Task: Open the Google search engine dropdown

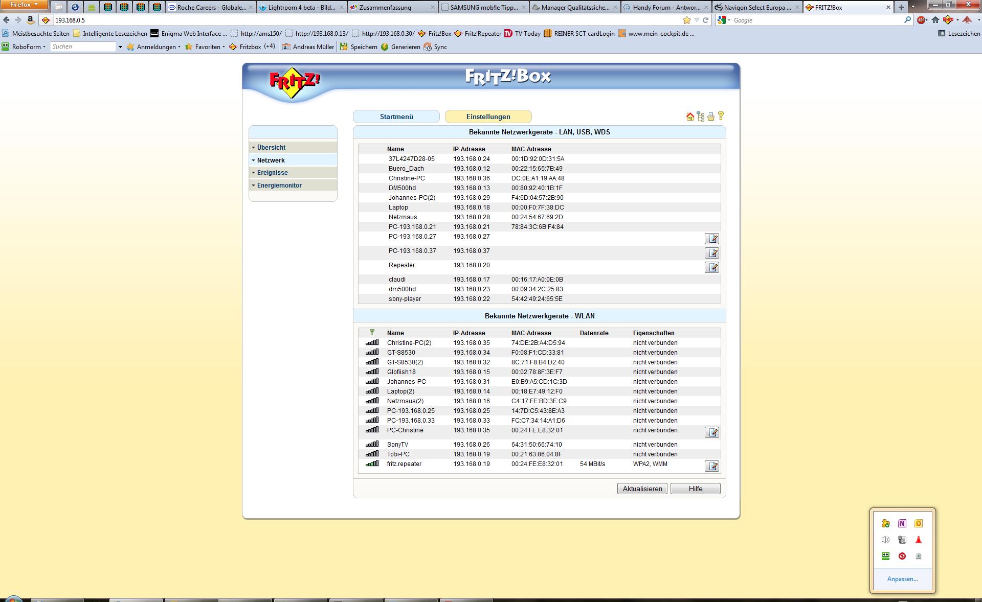Action: pyautogui.click(x=724, y=20)
